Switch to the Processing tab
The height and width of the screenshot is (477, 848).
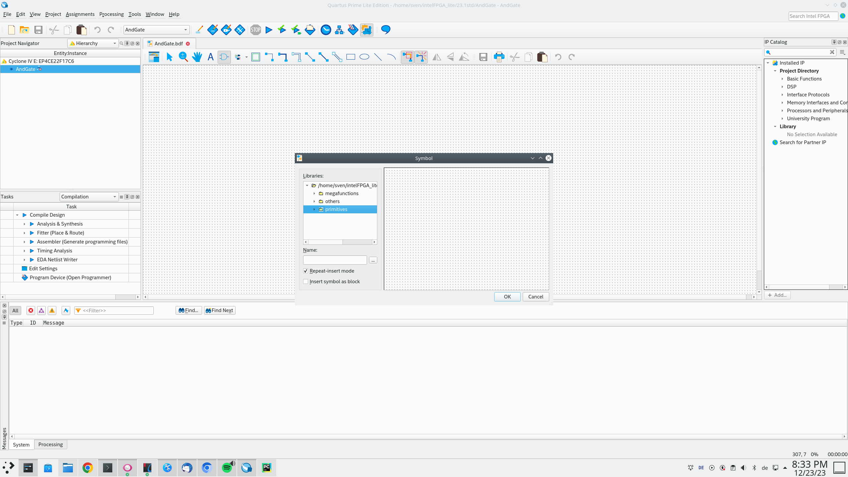(x=50, y=445)
